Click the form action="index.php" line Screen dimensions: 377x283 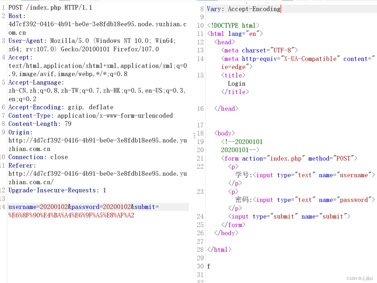click(289, 158)
